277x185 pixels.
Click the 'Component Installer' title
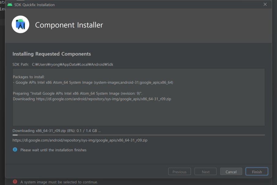tap(69, 25)
